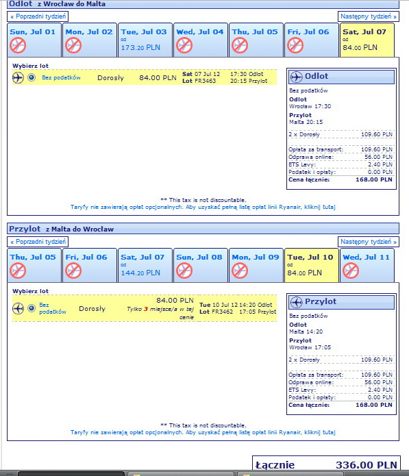Click the no-flight icon under Wed, Jul 11
The image size is (409, 476).
[x=351, y=271]
